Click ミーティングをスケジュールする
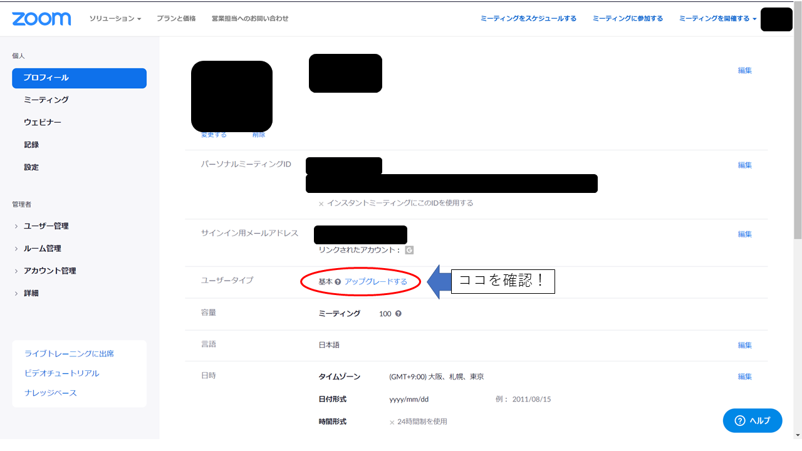Image resolution: width=802 pixels, height=451 pixels. click(x=528, y=19)
